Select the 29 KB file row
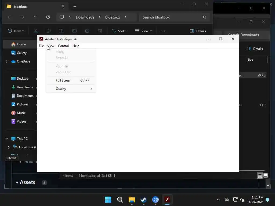This screenshot has width=275, height=206. (253, 75)
